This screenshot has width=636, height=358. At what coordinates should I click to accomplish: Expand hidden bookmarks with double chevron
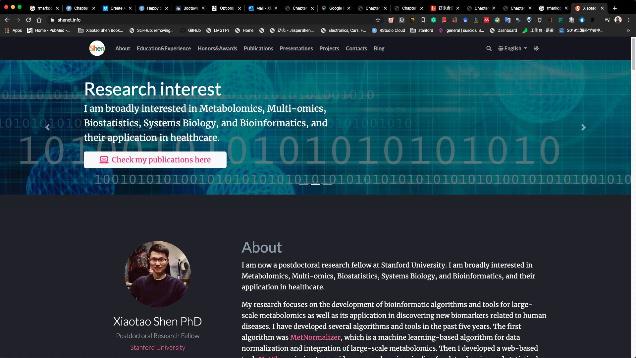click(628, 30)
